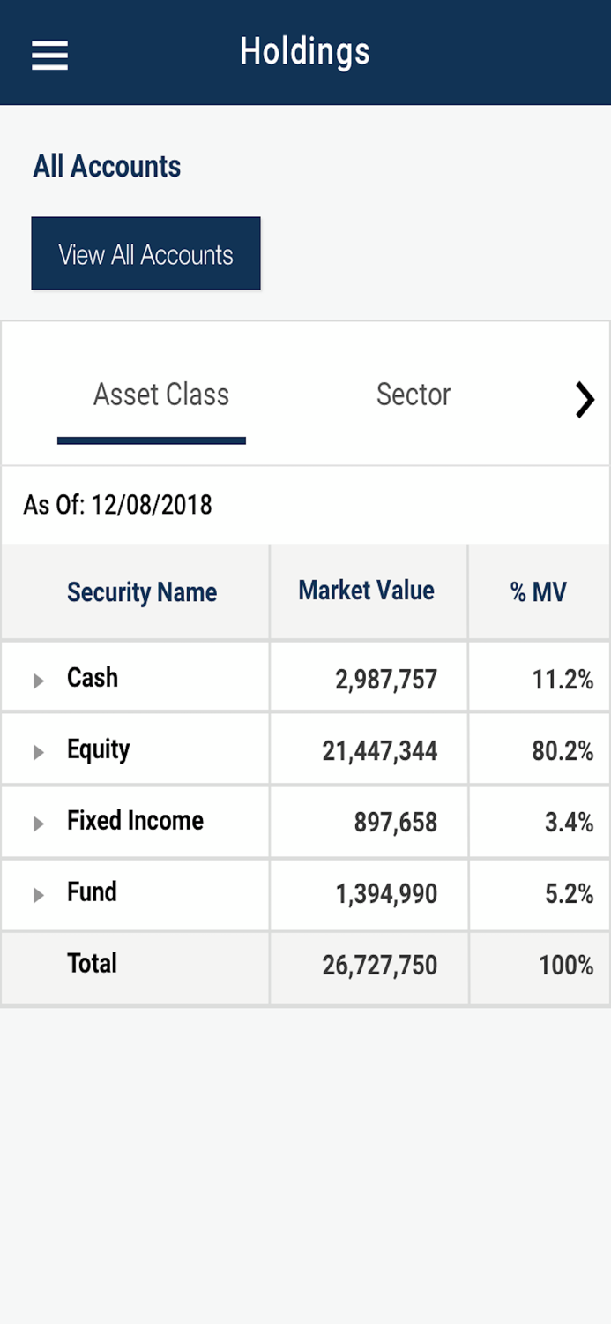Click the As Of date field
This screenshot has width=611, height=1324.
tap(117, 505)
